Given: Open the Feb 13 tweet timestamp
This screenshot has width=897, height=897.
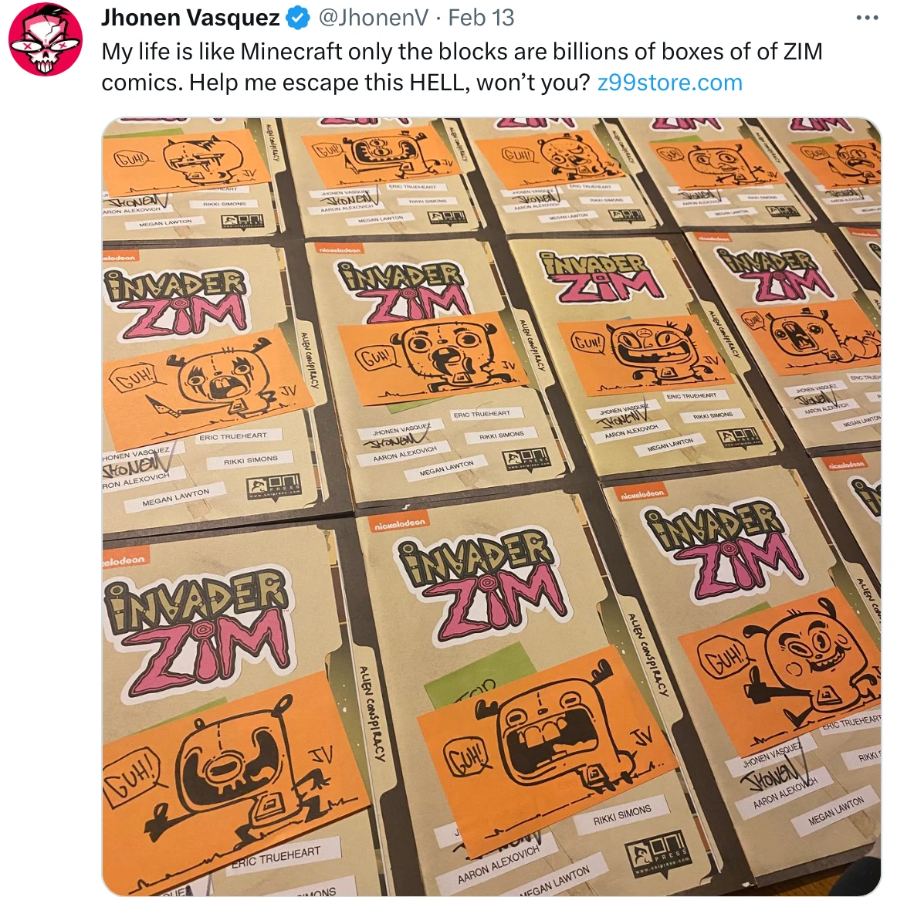Looking at the screenshot, I should tap(481, 19).
